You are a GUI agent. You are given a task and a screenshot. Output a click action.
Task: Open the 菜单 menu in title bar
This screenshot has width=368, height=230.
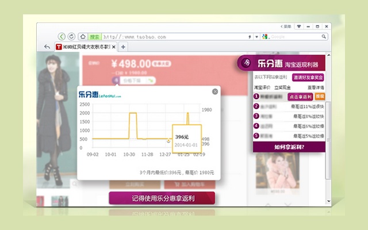[x=287, y=26]
